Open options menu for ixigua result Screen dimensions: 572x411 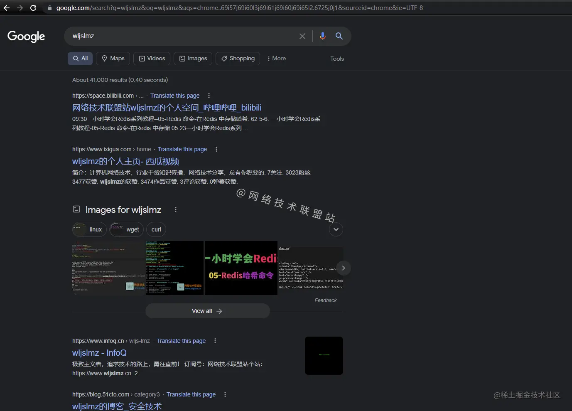[216, 149]
